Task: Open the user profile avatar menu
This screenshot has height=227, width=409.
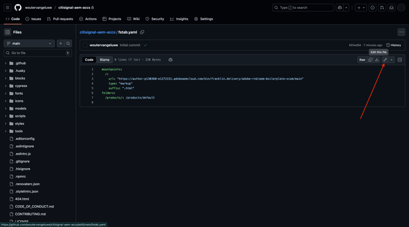Action: 401,8
